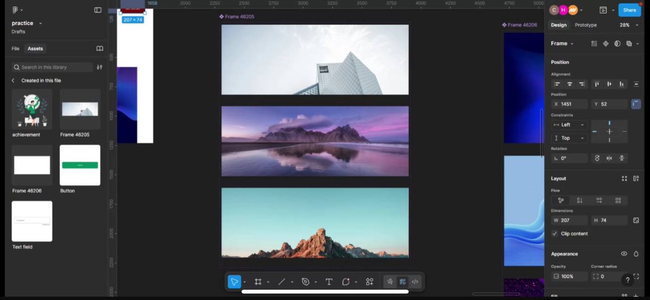Screen dimensions: 650x300
Task: Switch to Draw mode toggle
Action: point(390,282)
